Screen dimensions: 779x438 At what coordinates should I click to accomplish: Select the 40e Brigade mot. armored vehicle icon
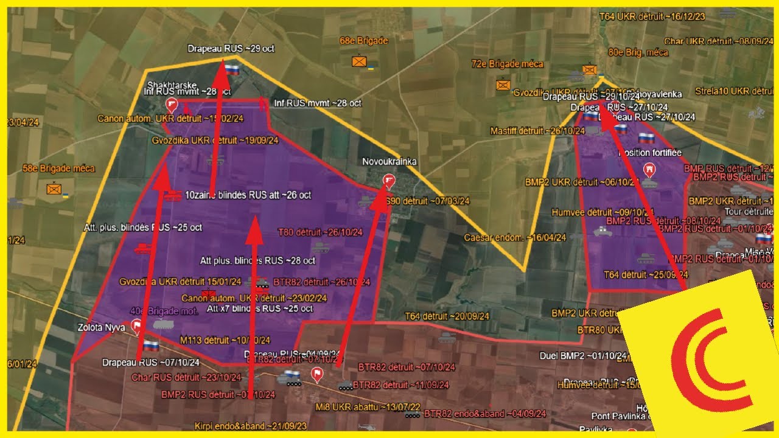pos(163,324)
